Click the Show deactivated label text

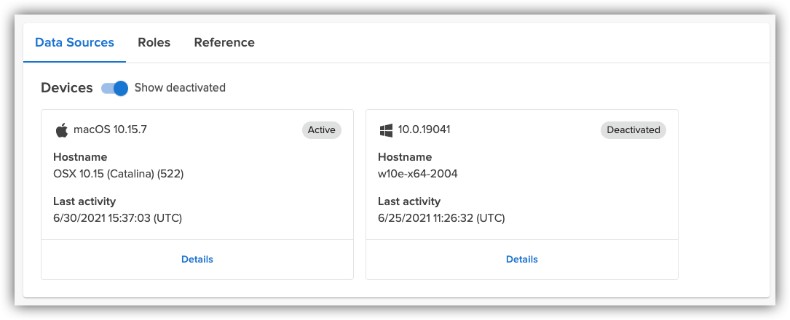click(x=180, y=88)
